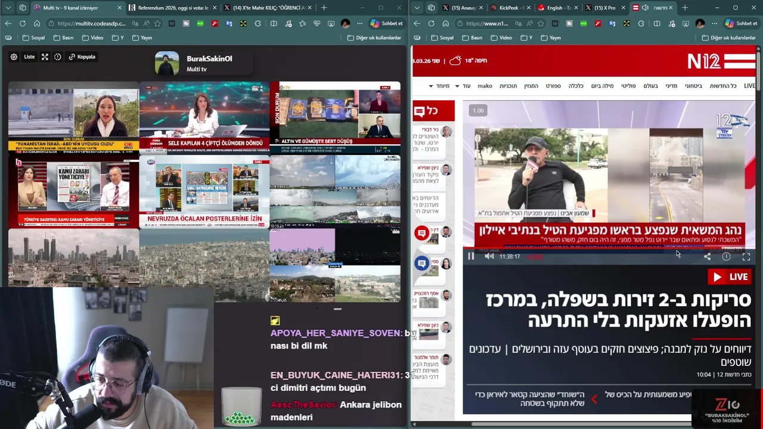The height and width of the screenshot is (429, 763).
Task: Click Kopyala link copy button
Action: [82, 57]
